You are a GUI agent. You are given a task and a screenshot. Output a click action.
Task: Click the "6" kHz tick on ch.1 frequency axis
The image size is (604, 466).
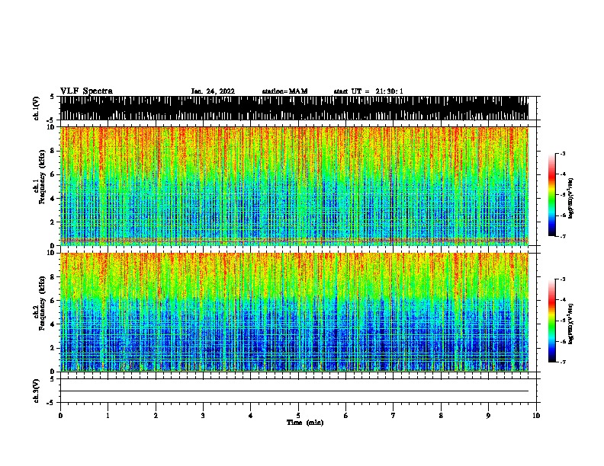(x=53, y=174)
